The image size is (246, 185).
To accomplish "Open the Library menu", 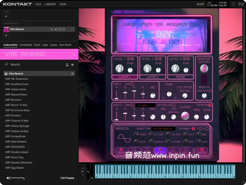I will coord(50,4).
